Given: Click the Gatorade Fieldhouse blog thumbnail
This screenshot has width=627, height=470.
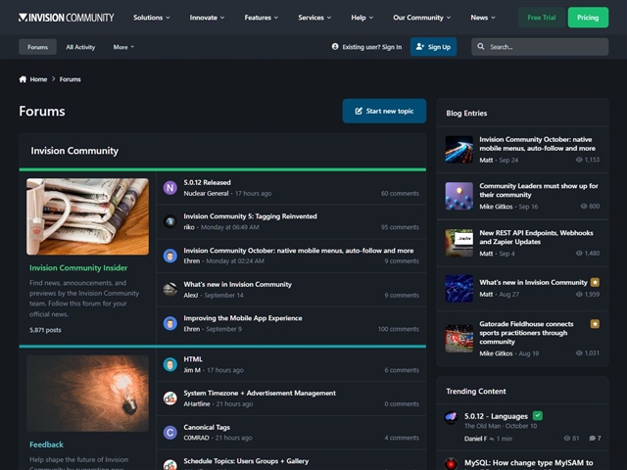Looking at the screenshot, I should tap(459, 339).
